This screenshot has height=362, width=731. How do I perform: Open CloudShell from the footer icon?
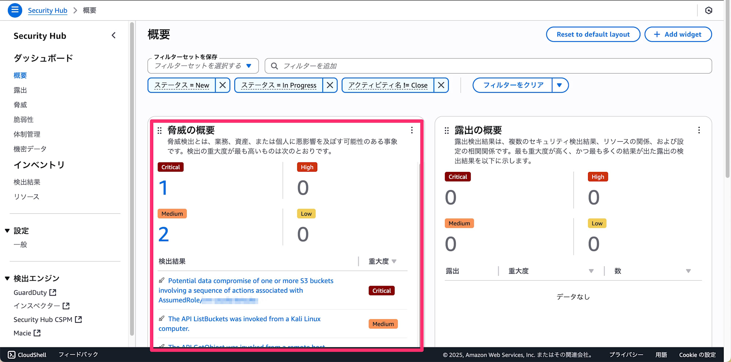(x=12, y=355)
